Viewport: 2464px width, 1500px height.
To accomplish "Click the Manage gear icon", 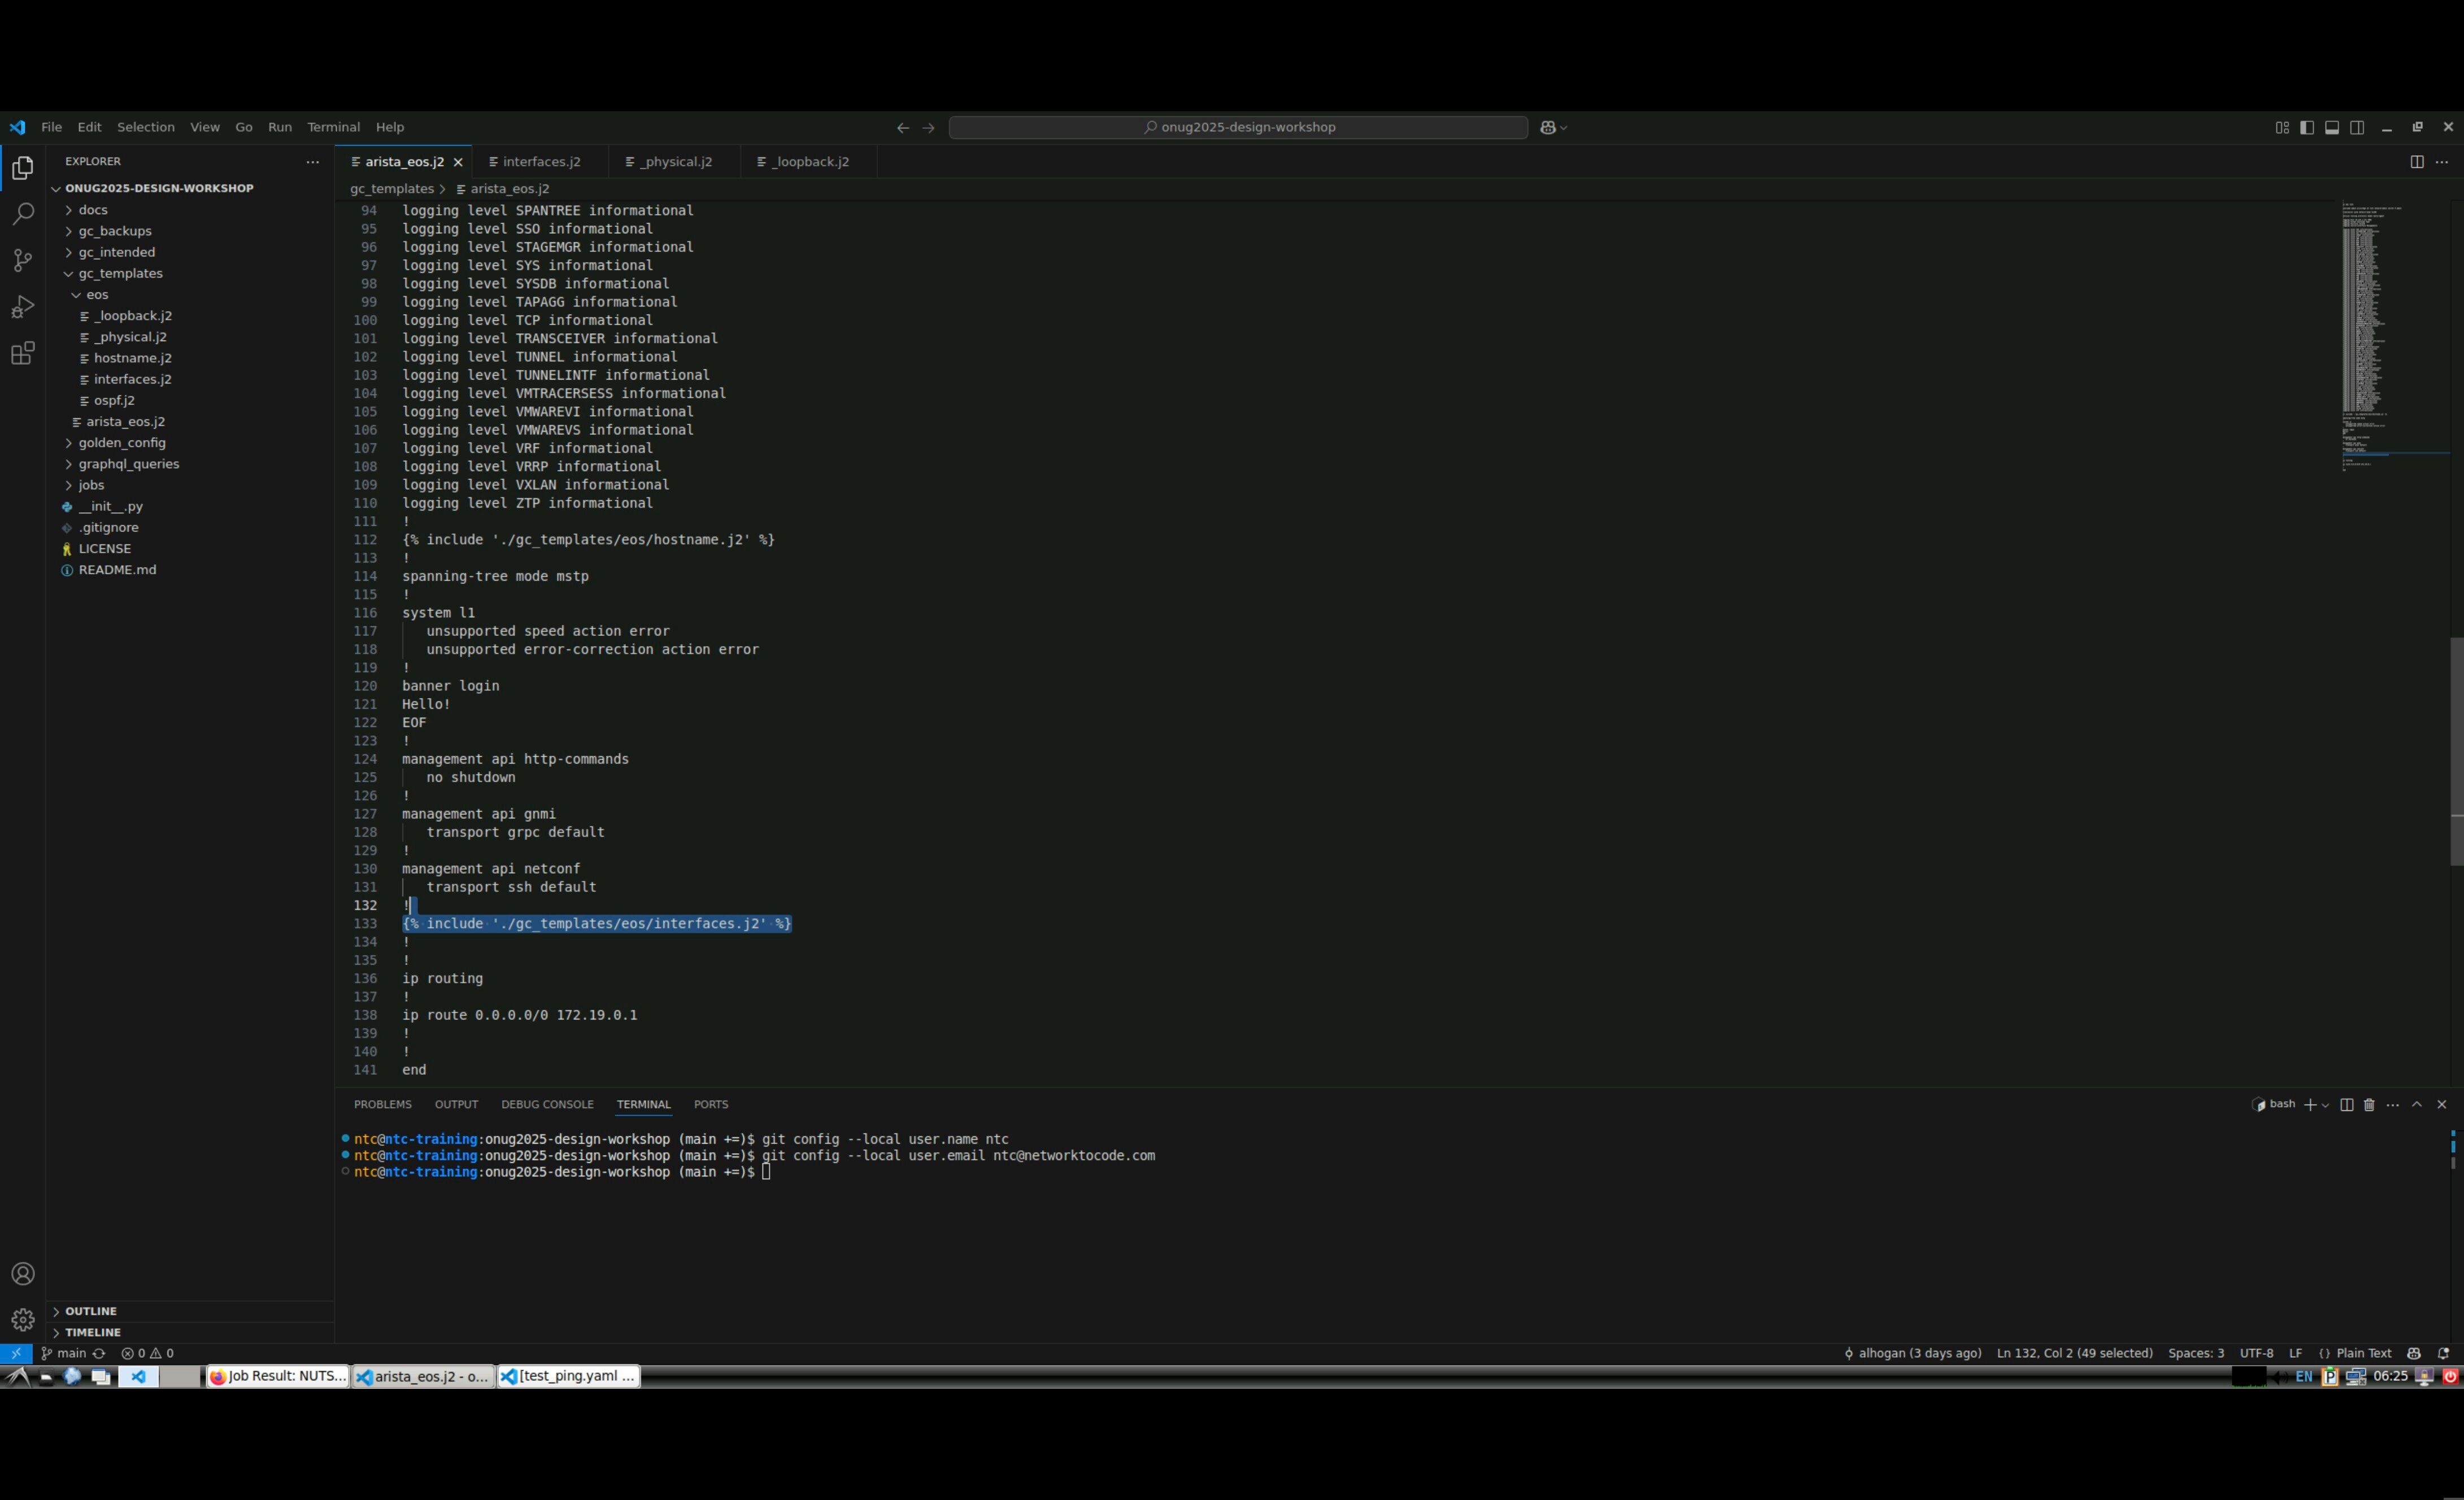I will click(22, 1319).
